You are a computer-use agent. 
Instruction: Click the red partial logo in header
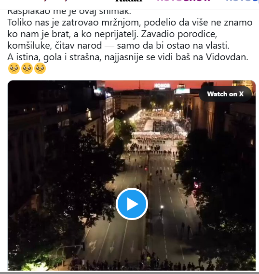[55, 0]
